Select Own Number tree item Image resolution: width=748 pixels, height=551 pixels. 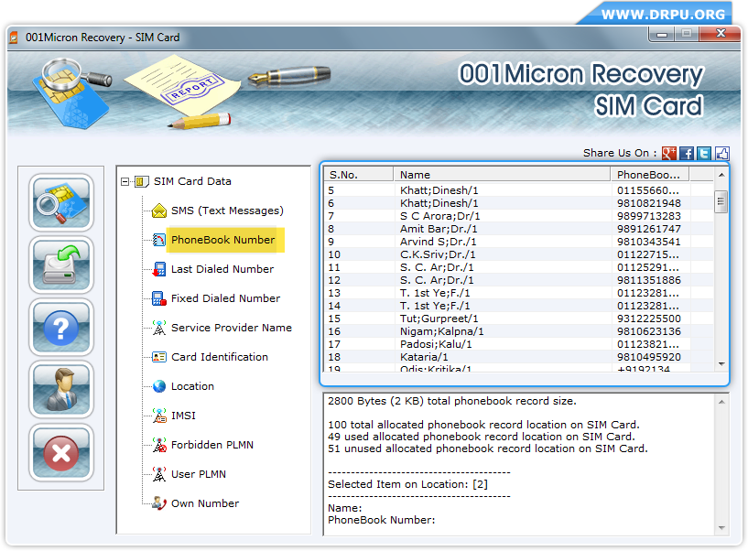205,503
